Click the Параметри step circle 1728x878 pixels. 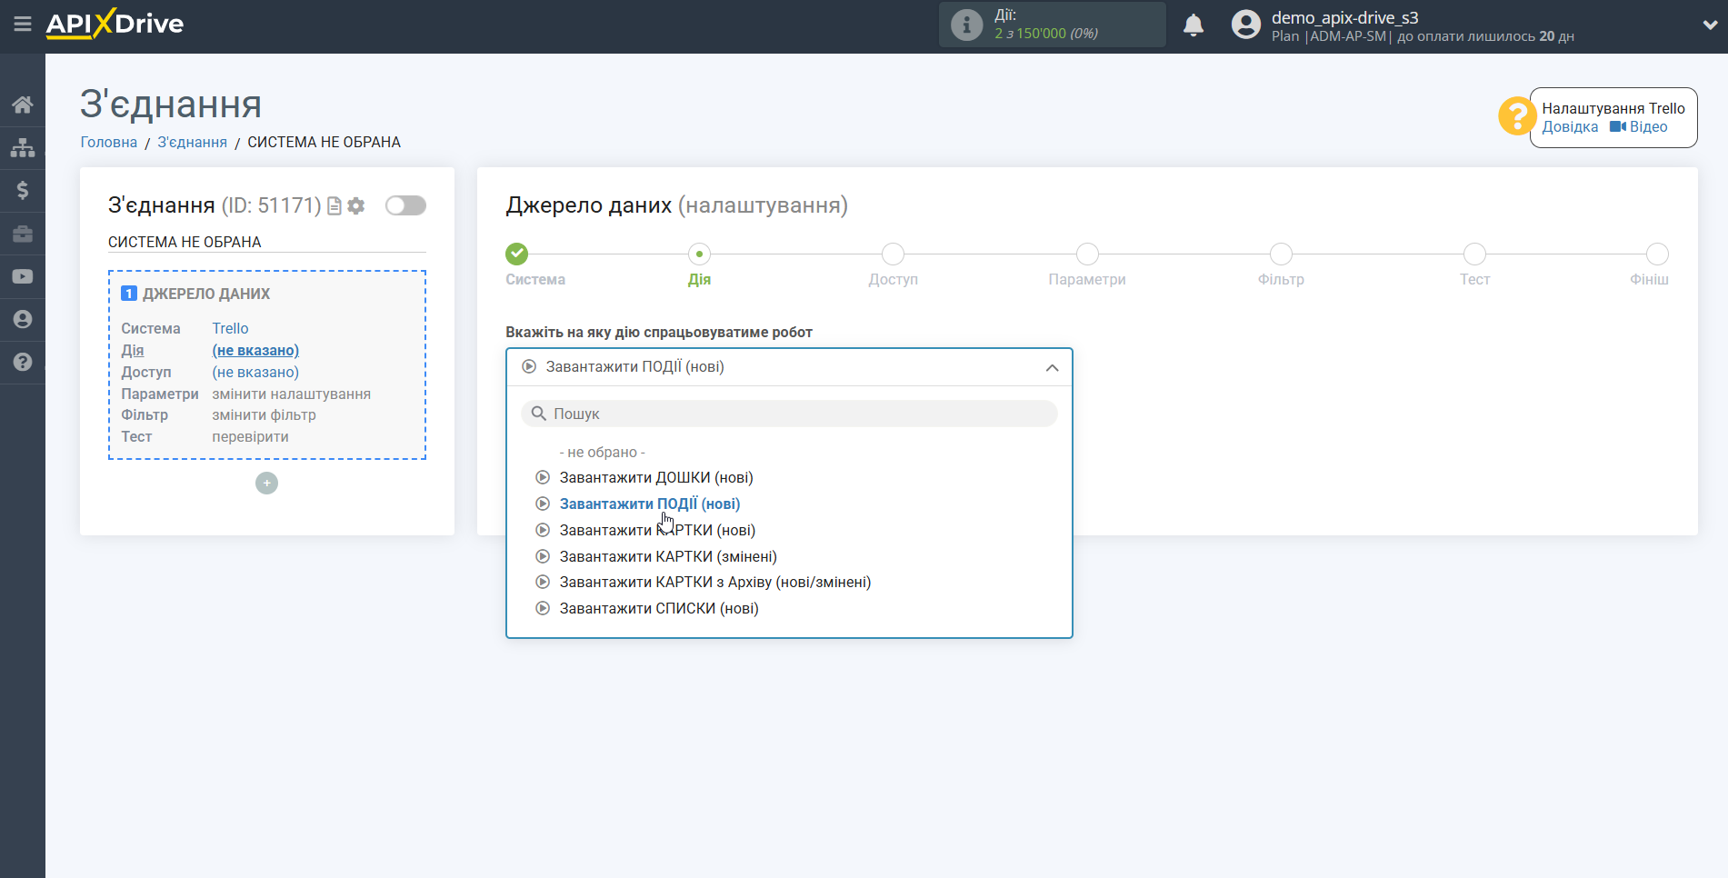[x=1087, y=254]
